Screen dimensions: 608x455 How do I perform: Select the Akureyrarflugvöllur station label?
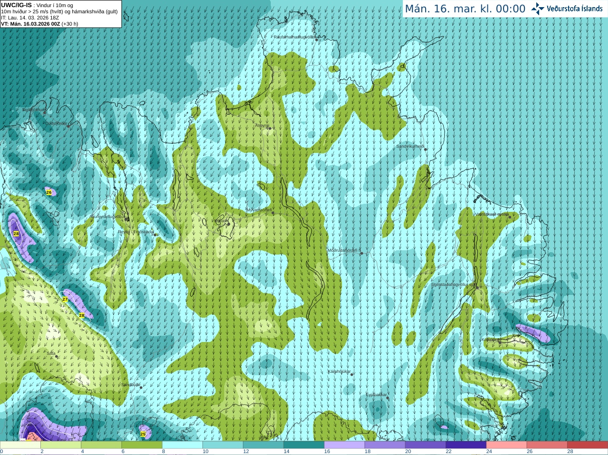(107, 216)
